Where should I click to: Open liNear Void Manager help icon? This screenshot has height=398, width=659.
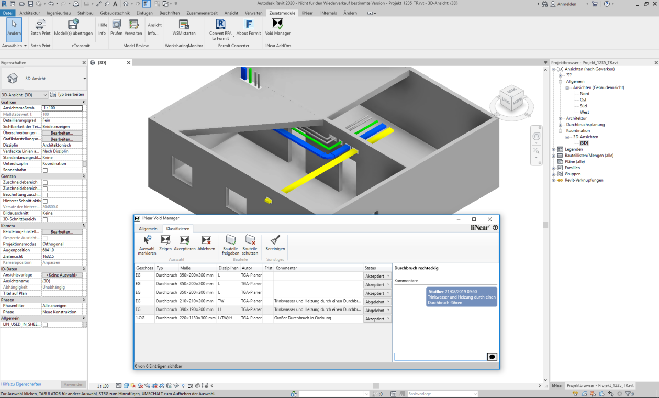(495, 228)
